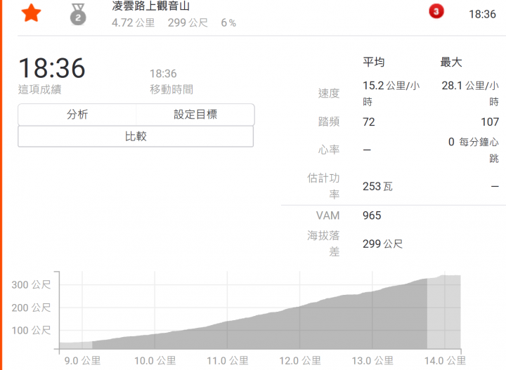Click the 100 公尺 elevation axis label
506x370 pixels.
coord(31,331)
